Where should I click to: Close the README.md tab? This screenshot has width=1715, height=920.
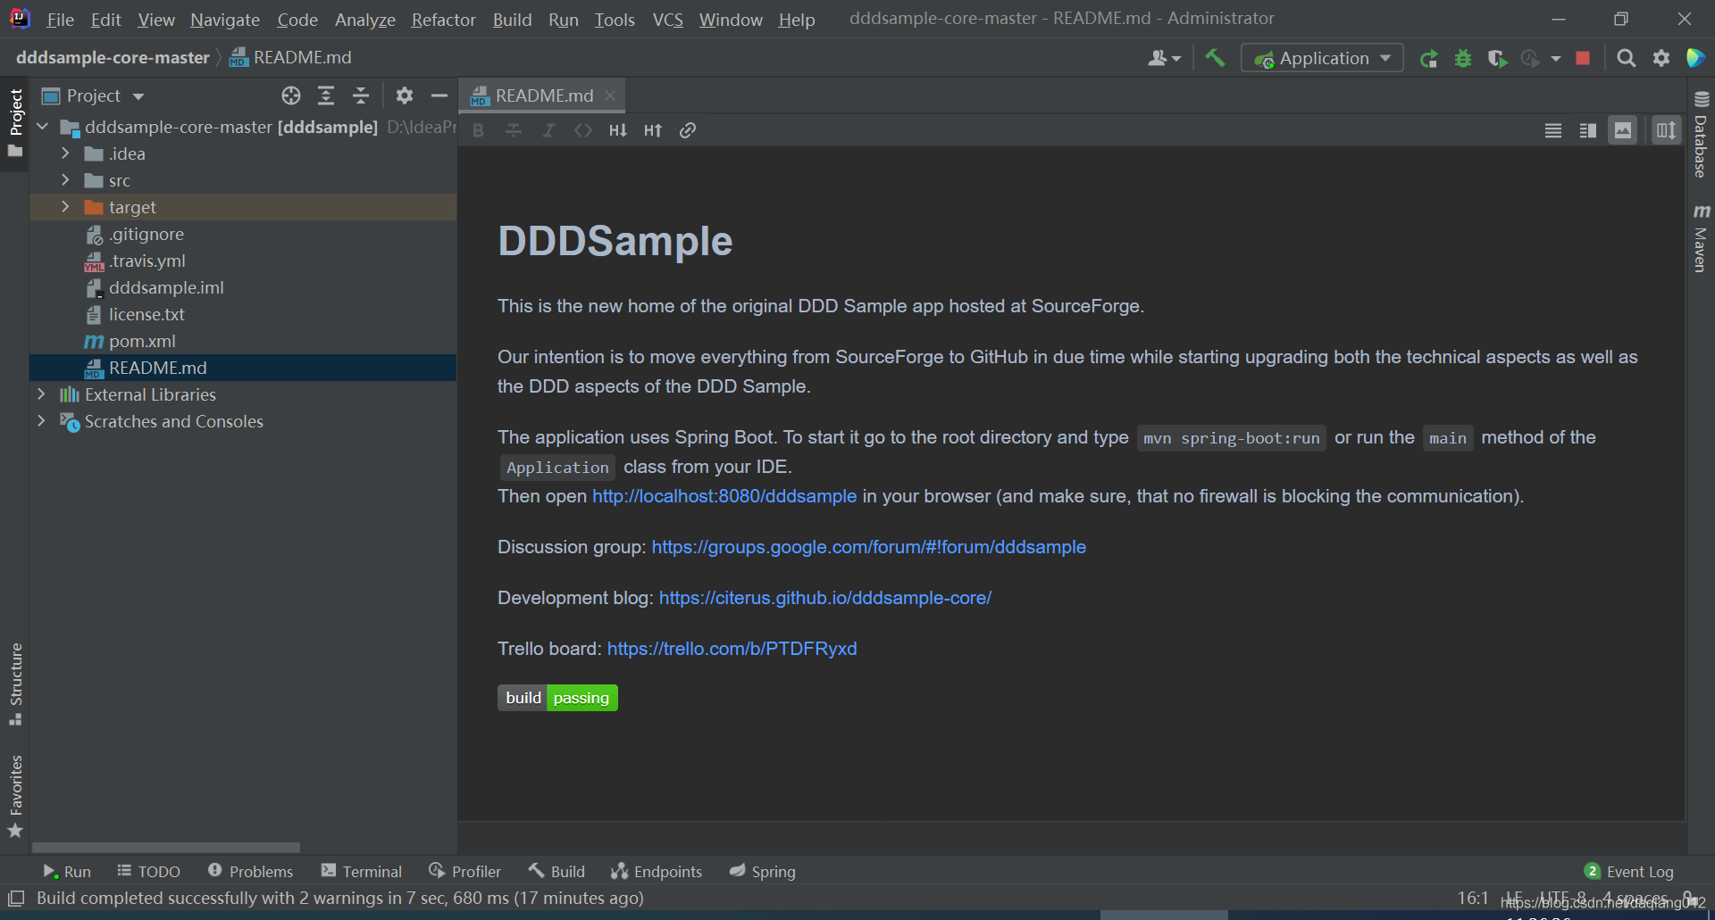(x=610, y=95)
